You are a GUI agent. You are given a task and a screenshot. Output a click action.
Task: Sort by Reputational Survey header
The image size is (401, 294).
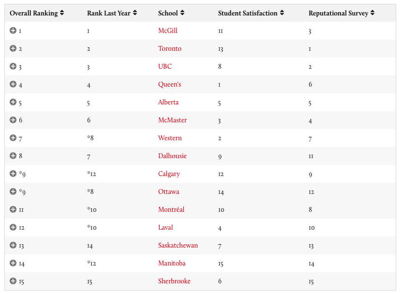coord(342,13)
